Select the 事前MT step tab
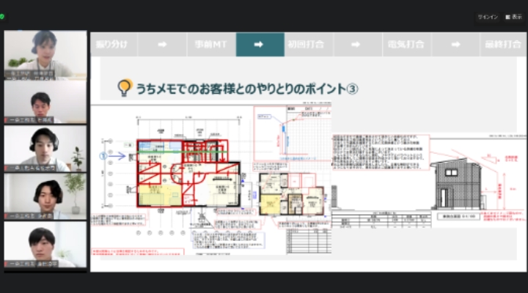 click(x=210, y=45)
